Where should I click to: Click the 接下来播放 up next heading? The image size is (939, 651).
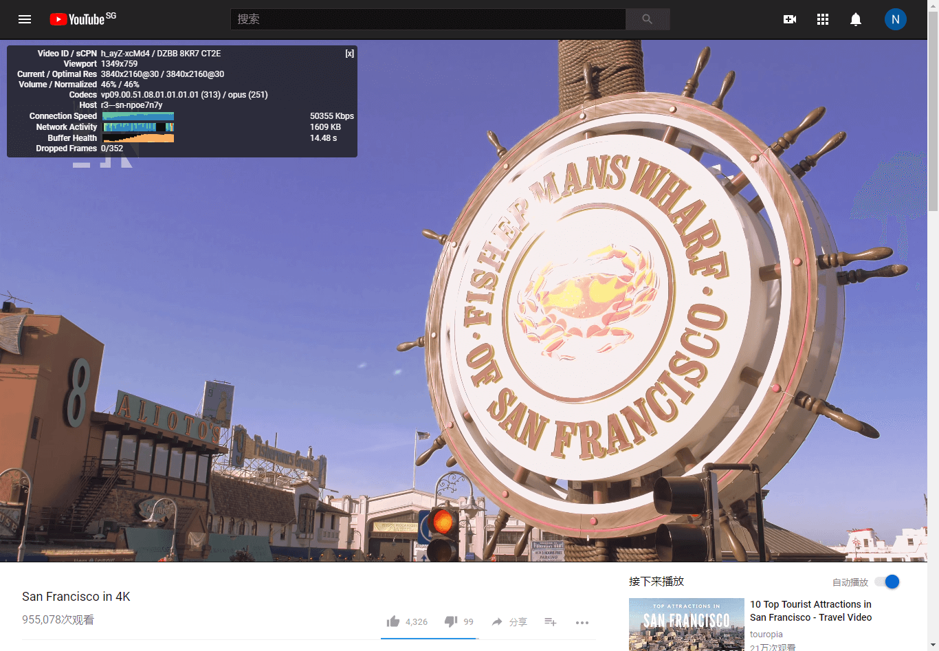pyautogui.click(x=656, y=582)
